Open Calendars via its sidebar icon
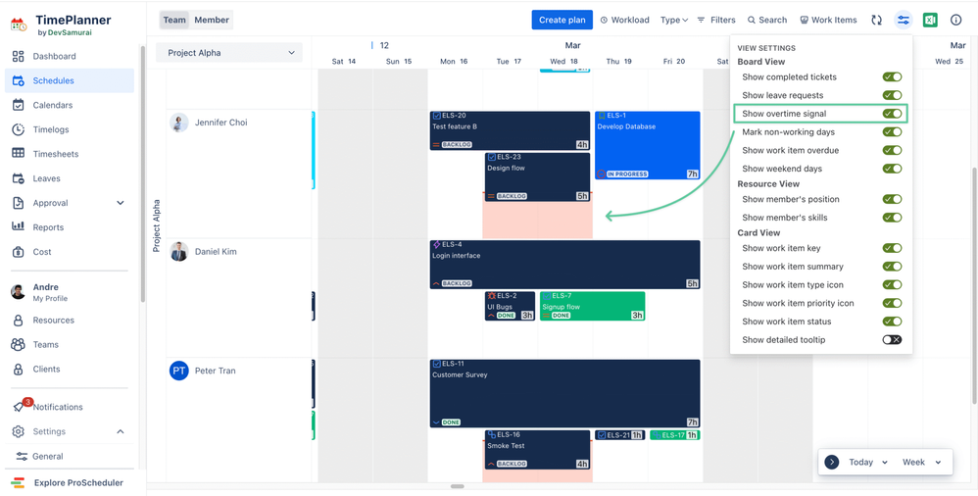The height and width of the screenshot is (496, 978). [18, 105]
